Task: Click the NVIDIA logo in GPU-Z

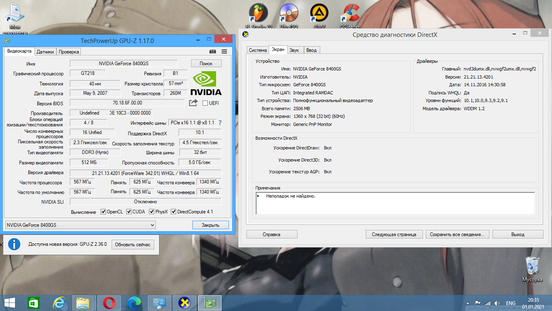Action: coord(206,83)
